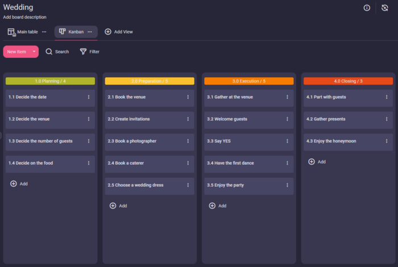Image resolution: width=398 pixels, height=267 pixels.
Task: Open the Kanban view options ellipsis
Action: [90, 32]
